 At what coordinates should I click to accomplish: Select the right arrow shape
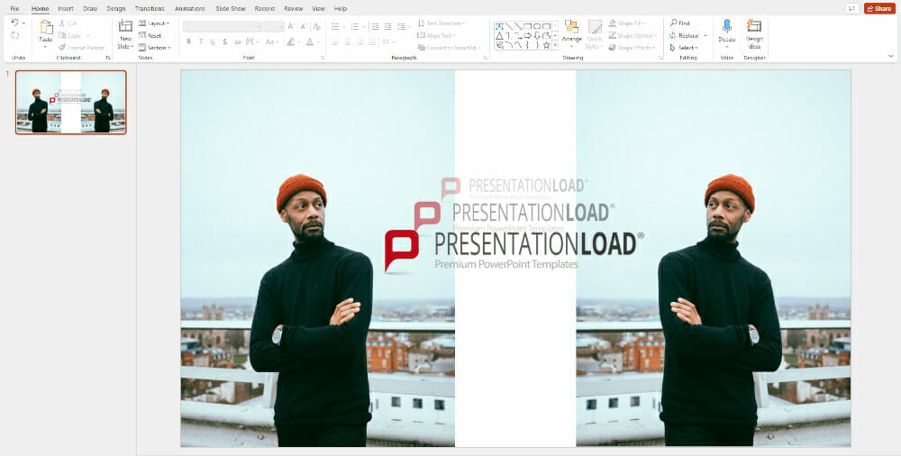click(x=527, y=35)
